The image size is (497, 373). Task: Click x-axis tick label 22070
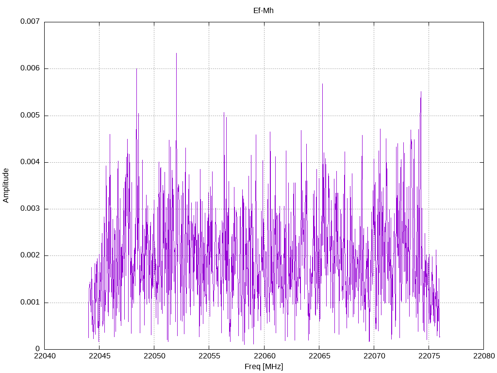(374, 356)
